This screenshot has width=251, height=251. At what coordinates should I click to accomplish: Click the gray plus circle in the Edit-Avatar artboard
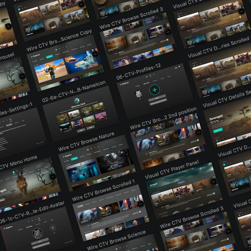[53, 228]
